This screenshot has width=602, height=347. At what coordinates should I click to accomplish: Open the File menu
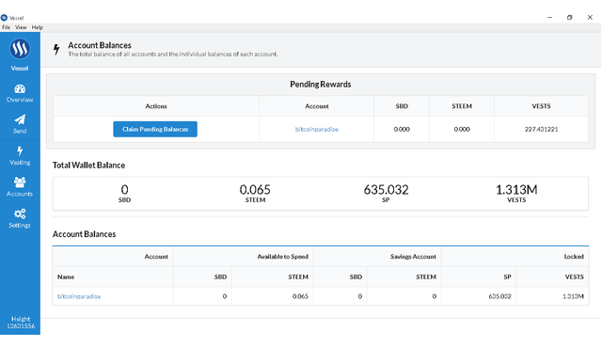point(7,27)
